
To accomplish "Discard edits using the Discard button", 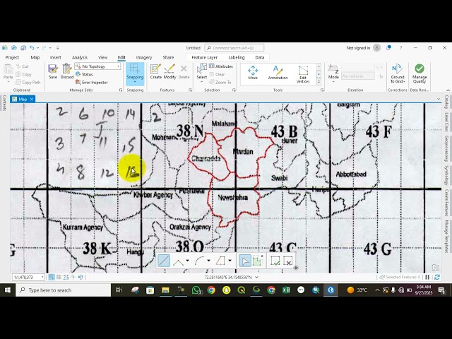I will [x=67, y=71].
